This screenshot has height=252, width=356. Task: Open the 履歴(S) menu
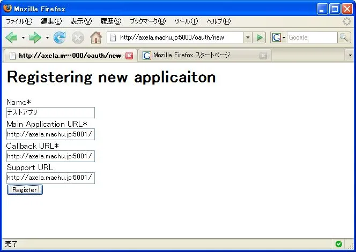tap(111, 21)
